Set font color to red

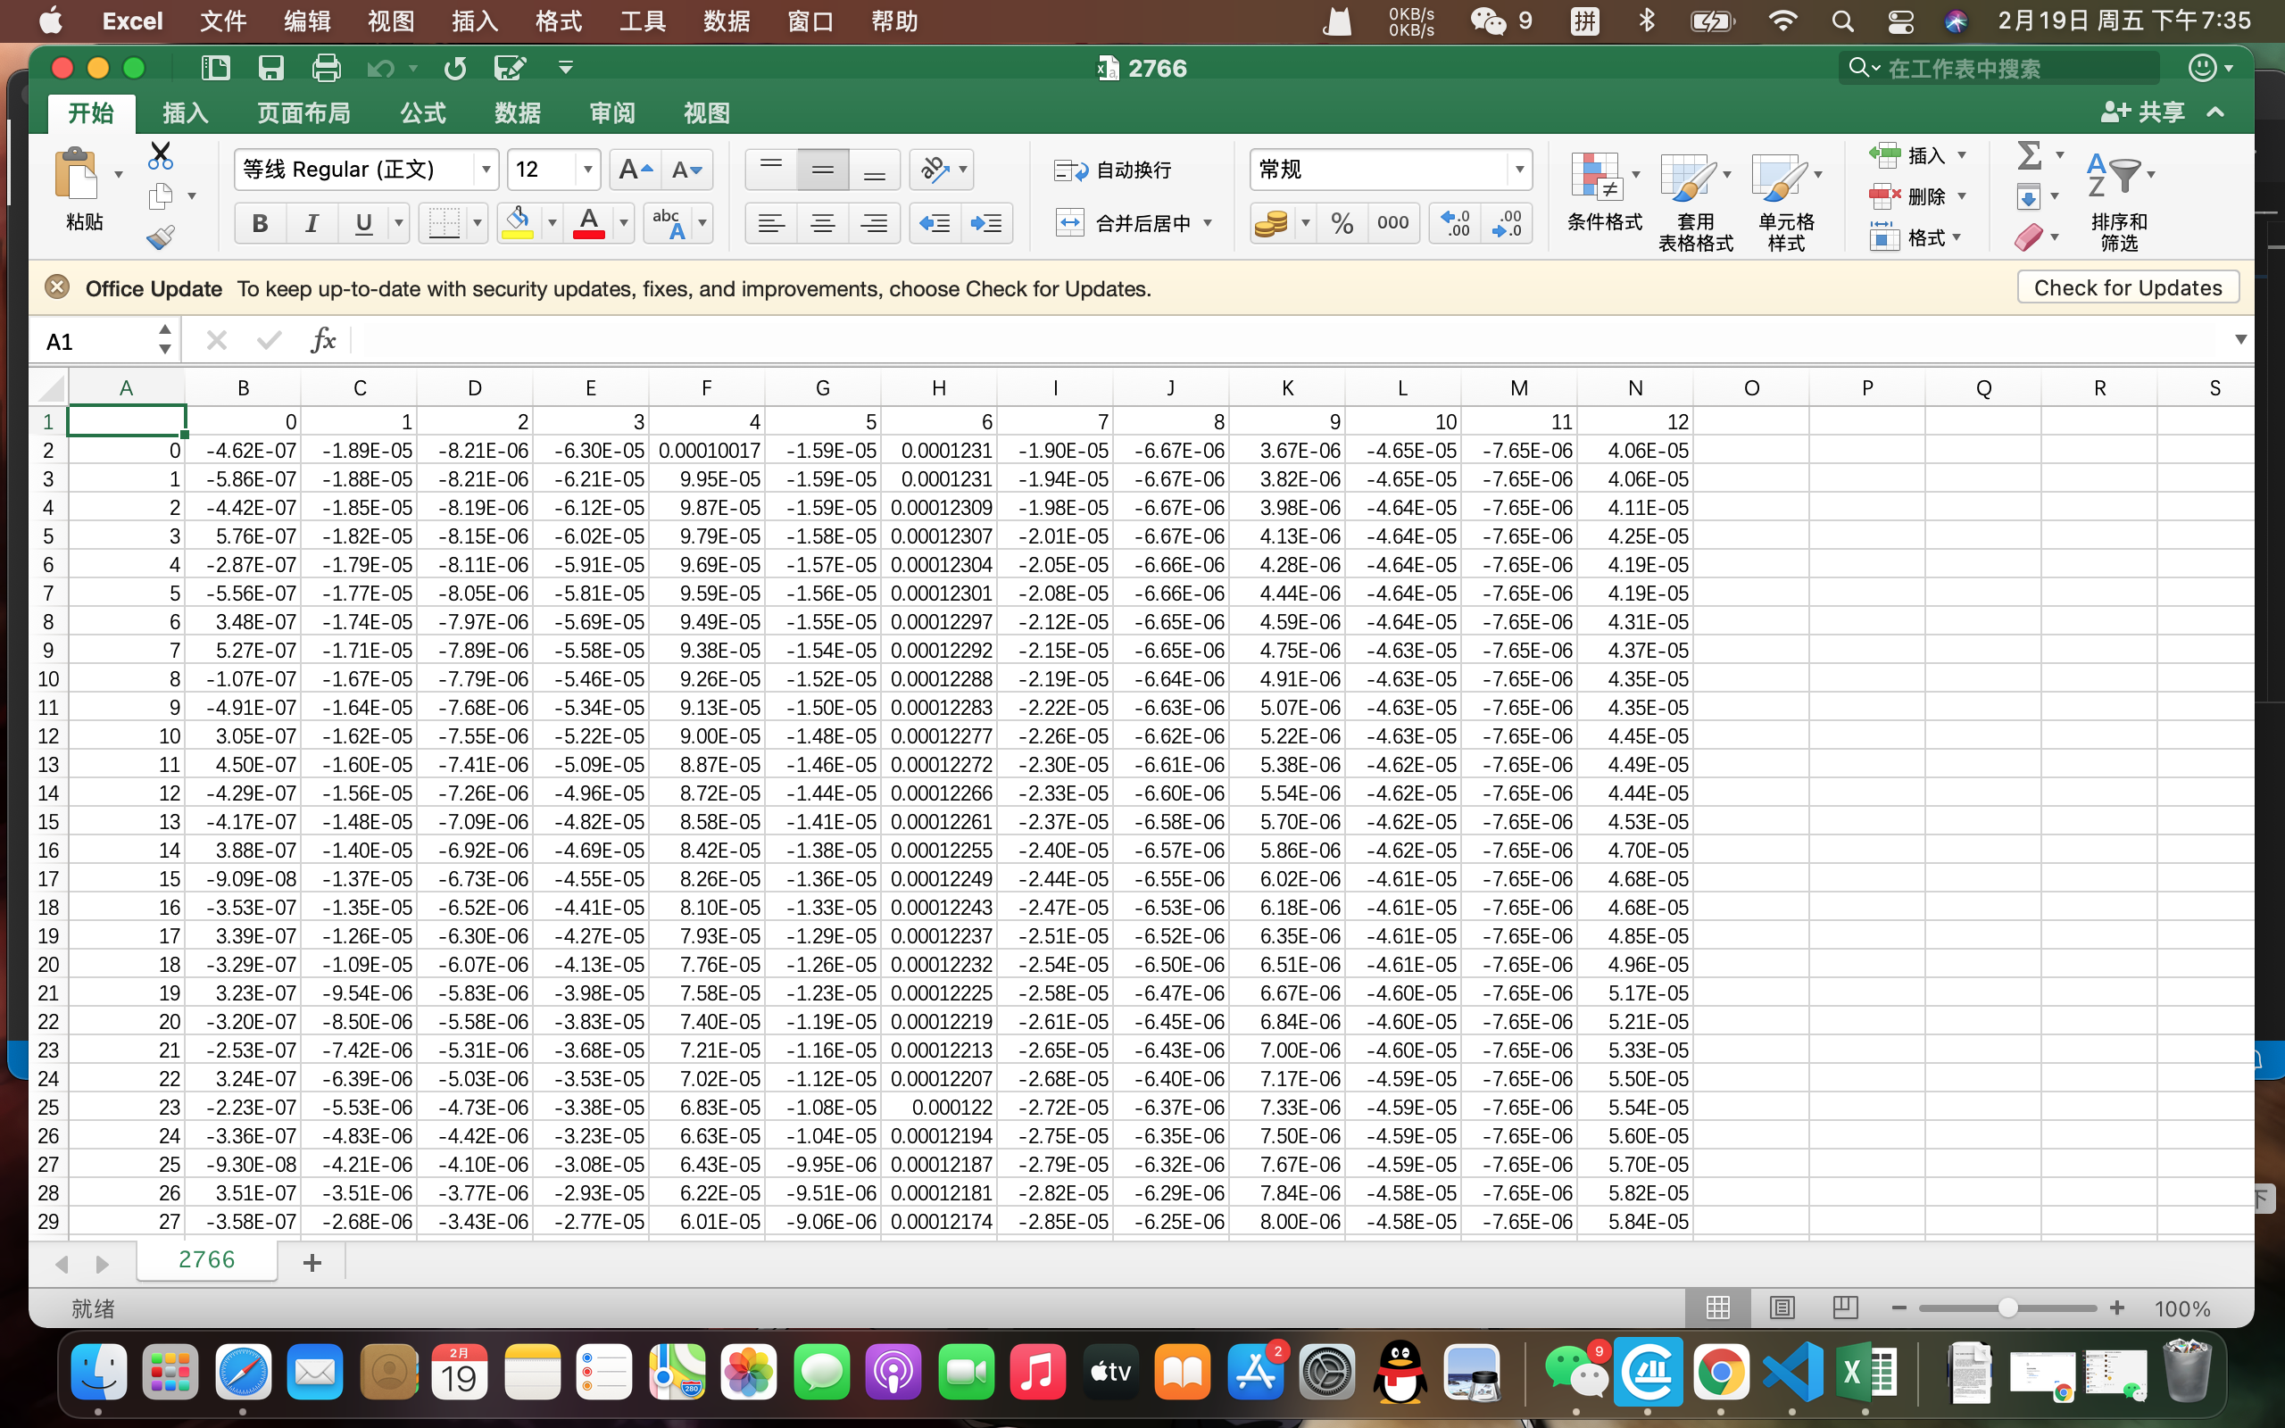tap(588, 223)
